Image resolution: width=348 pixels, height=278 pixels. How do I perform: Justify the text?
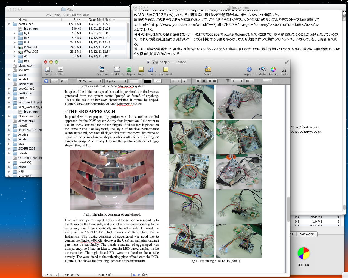pyautogui.click(x=215, y=81)
